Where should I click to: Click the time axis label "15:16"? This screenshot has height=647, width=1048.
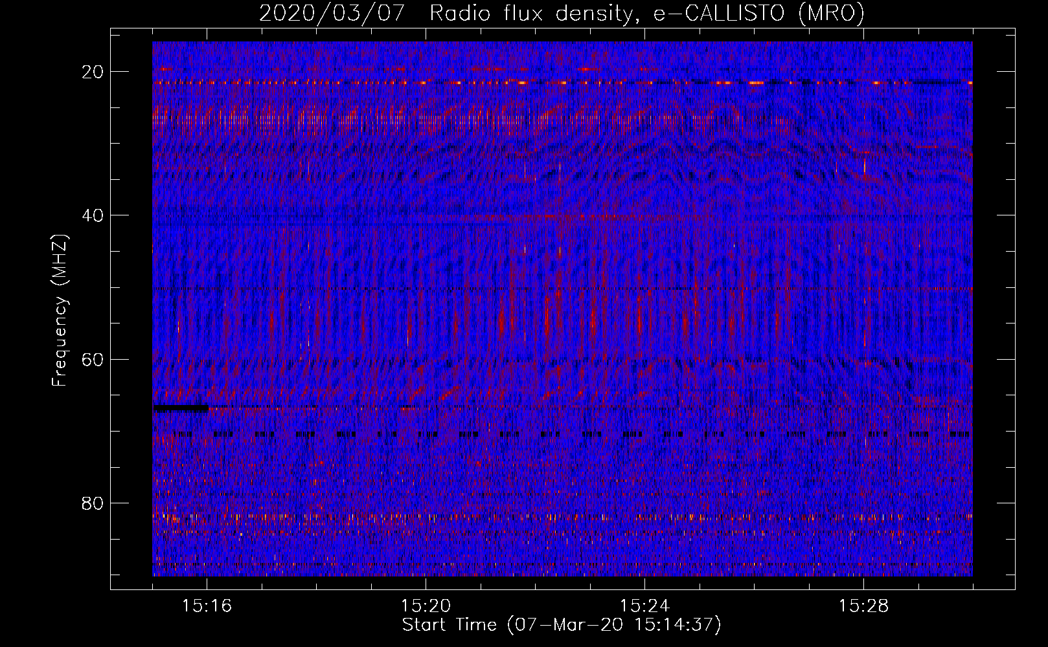207,606
